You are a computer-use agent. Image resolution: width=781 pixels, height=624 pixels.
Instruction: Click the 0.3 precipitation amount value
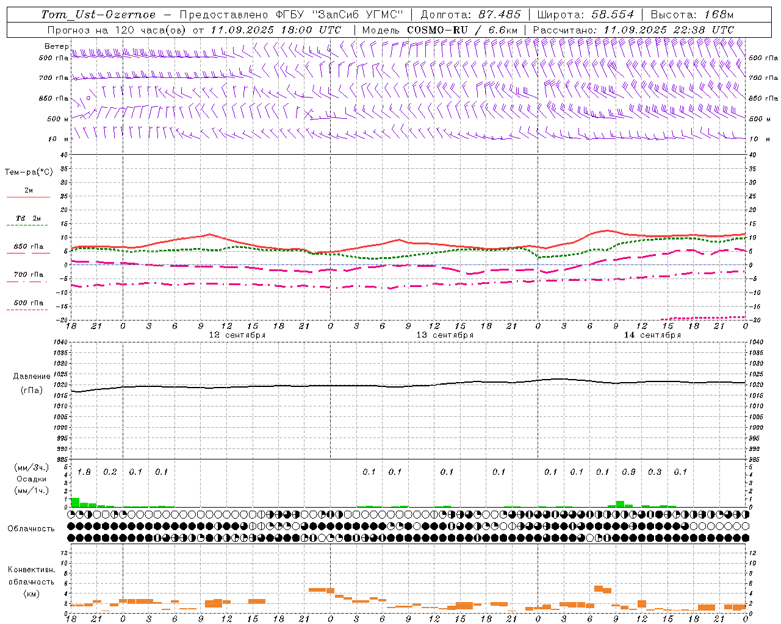[655, 472]
